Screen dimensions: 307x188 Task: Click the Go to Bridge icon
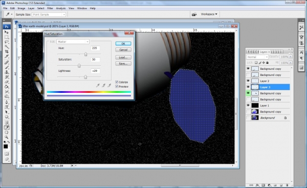(x=194, y=14)
